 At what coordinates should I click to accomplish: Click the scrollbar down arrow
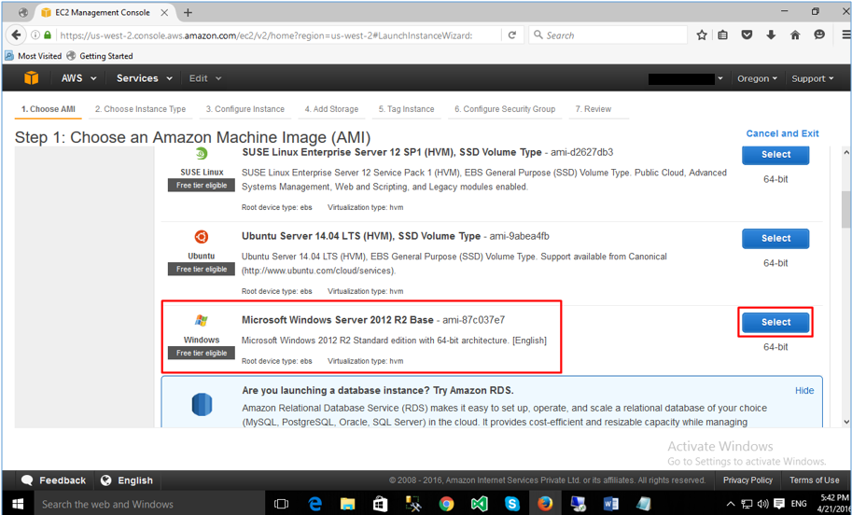click(x=846, y=422)
